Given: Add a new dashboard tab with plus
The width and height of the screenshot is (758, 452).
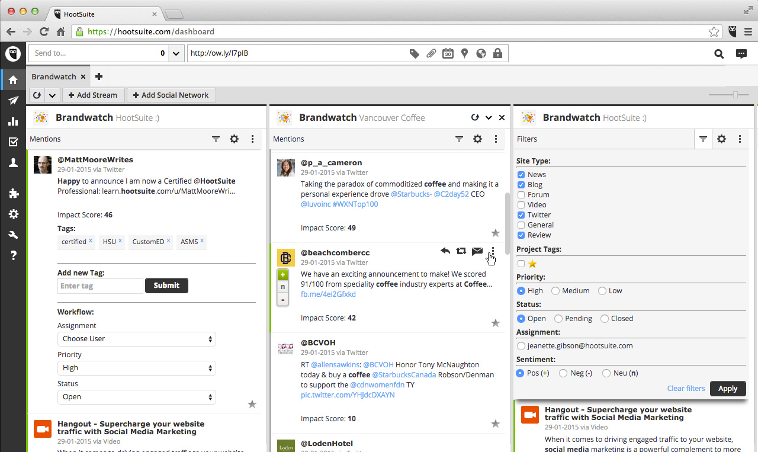Looking at the screenshot, I should 99,76.
